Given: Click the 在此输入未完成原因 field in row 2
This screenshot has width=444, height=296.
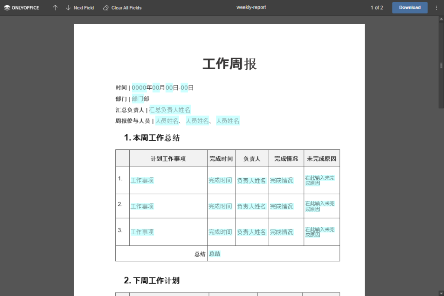Looking at the screenshot, I should tap(321, 206).
